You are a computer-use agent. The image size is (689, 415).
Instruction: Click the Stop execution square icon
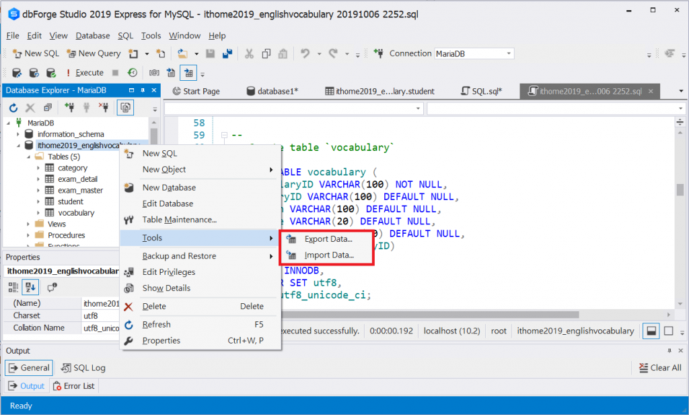(x=115, y=73)
